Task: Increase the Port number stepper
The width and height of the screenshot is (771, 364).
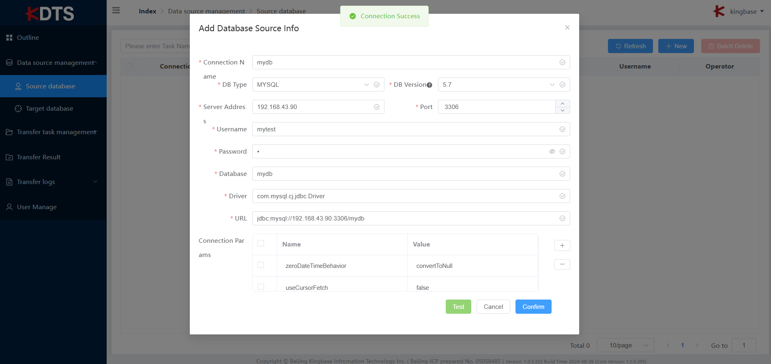Action: (563, 104)
